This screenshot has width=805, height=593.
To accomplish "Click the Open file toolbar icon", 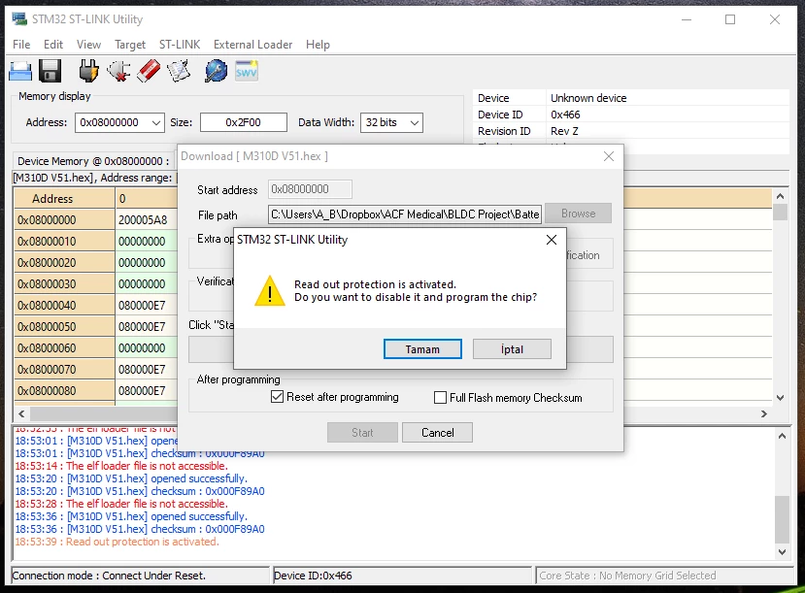I will [20, 71].
